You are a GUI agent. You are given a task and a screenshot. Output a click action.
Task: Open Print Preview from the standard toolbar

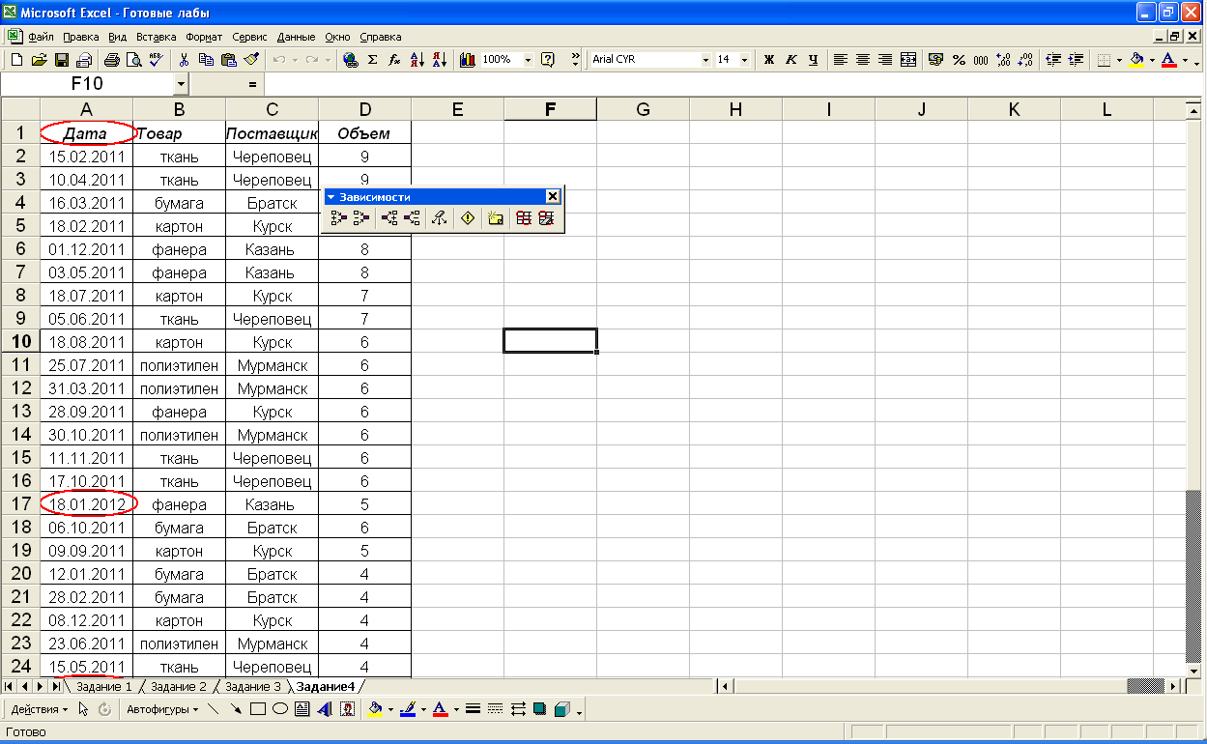point(133,59)
